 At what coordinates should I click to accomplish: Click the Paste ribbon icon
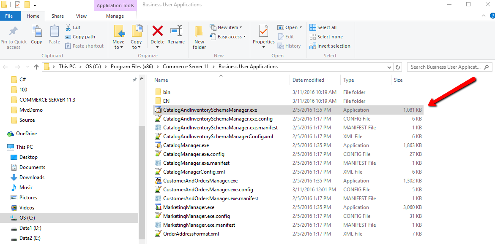click(54, 31)
